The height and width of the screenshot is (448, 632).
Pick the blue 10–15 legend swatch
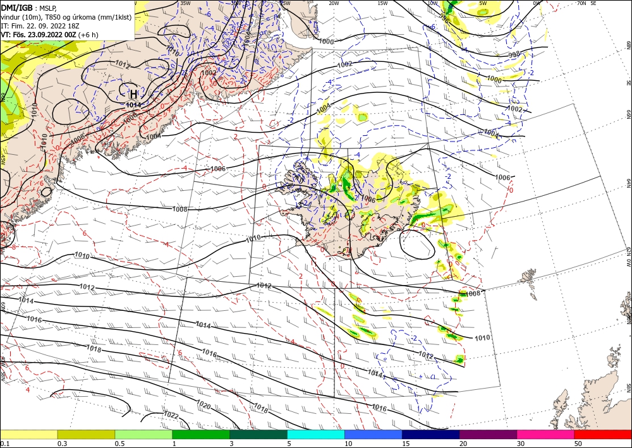point(374,434)
